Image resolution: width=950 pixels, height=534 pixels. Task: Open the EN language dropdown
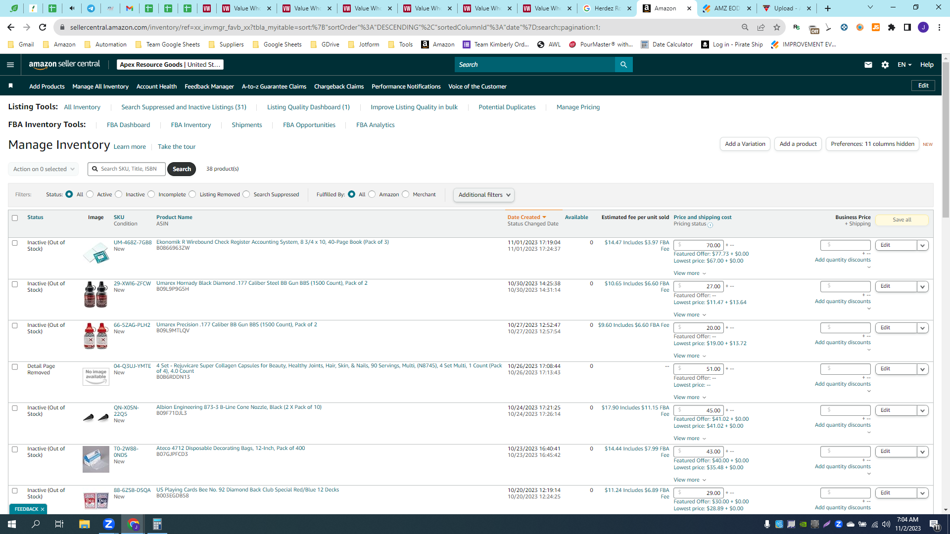click(x=904, y=65)
